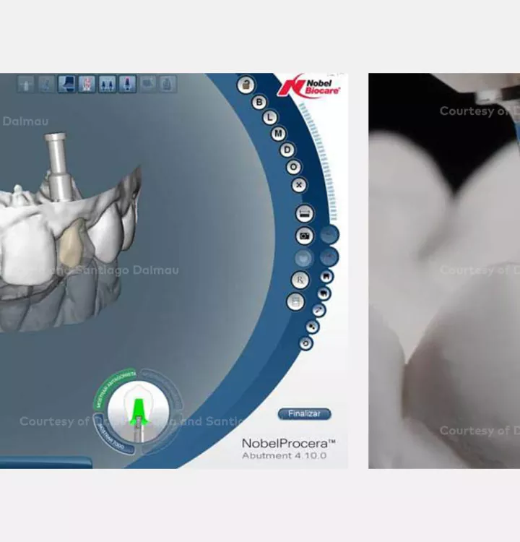
Task: Open the Rx prescription icon
Action: click(x=300, y=280)
